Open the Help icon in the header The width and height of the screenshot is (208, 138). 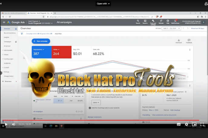coord(168,22)
